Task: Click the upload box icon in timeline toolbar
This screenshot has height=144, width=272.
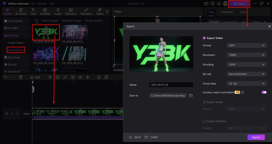Action: coord(106,77)
